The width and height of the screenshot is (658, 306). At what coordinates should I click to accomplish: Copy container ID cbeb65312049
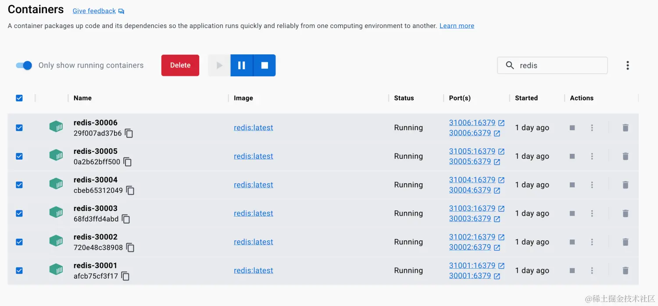(x=130, y=190)
